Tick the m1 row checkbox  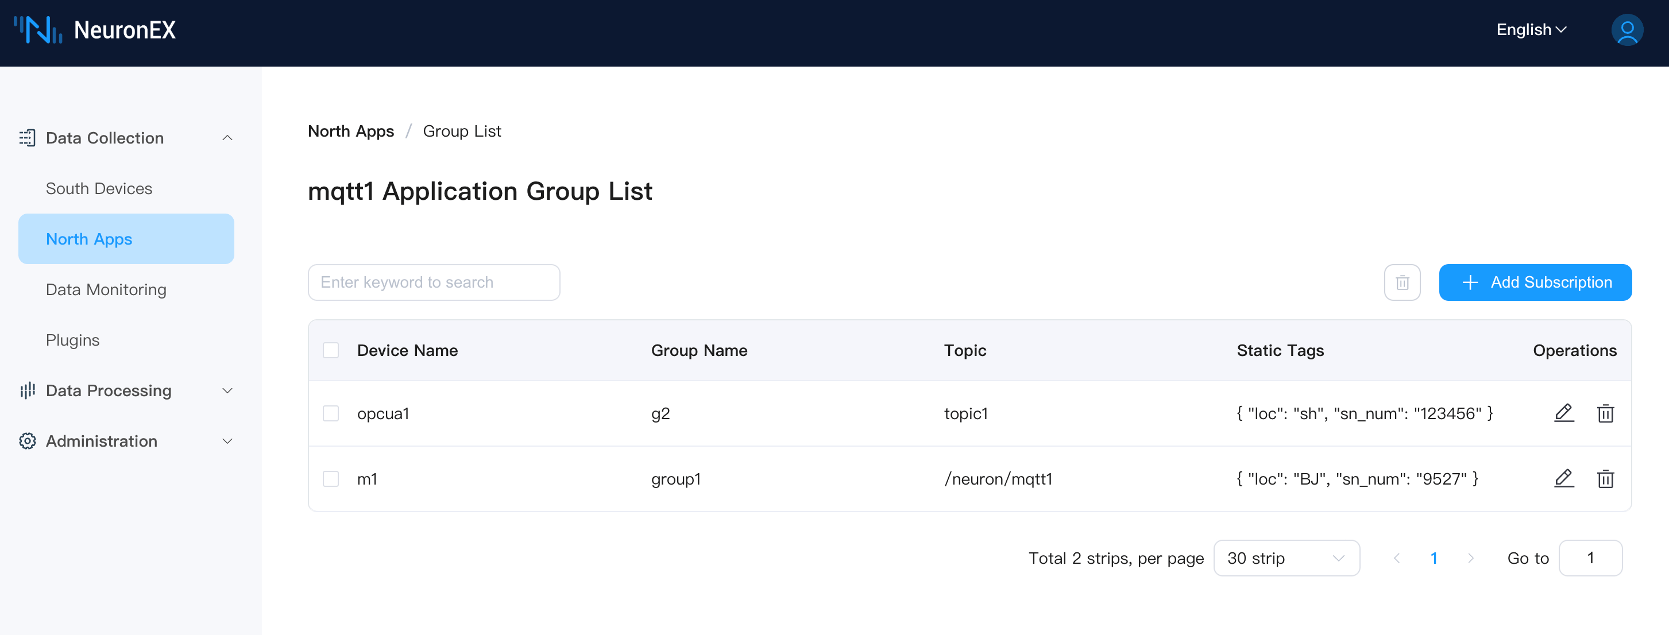(330, 478)
